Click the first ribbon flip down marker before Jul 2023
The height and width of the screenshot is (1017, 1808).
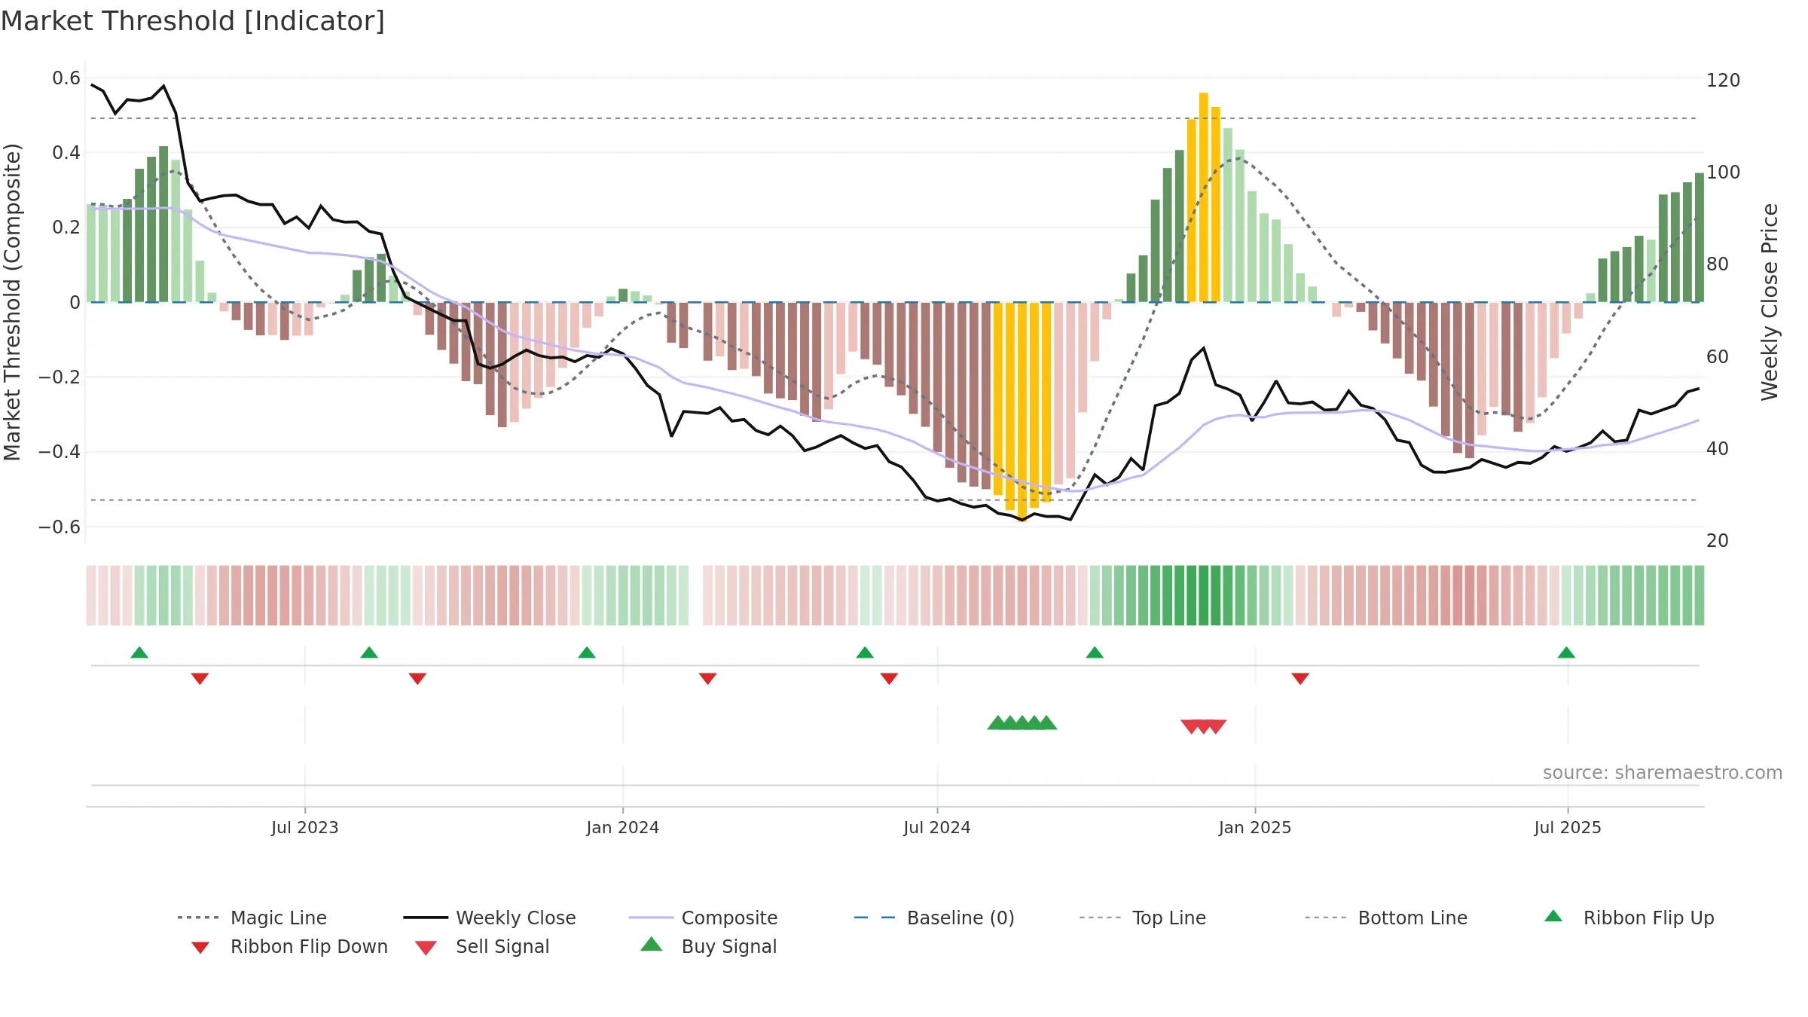[x=200, y=679]
